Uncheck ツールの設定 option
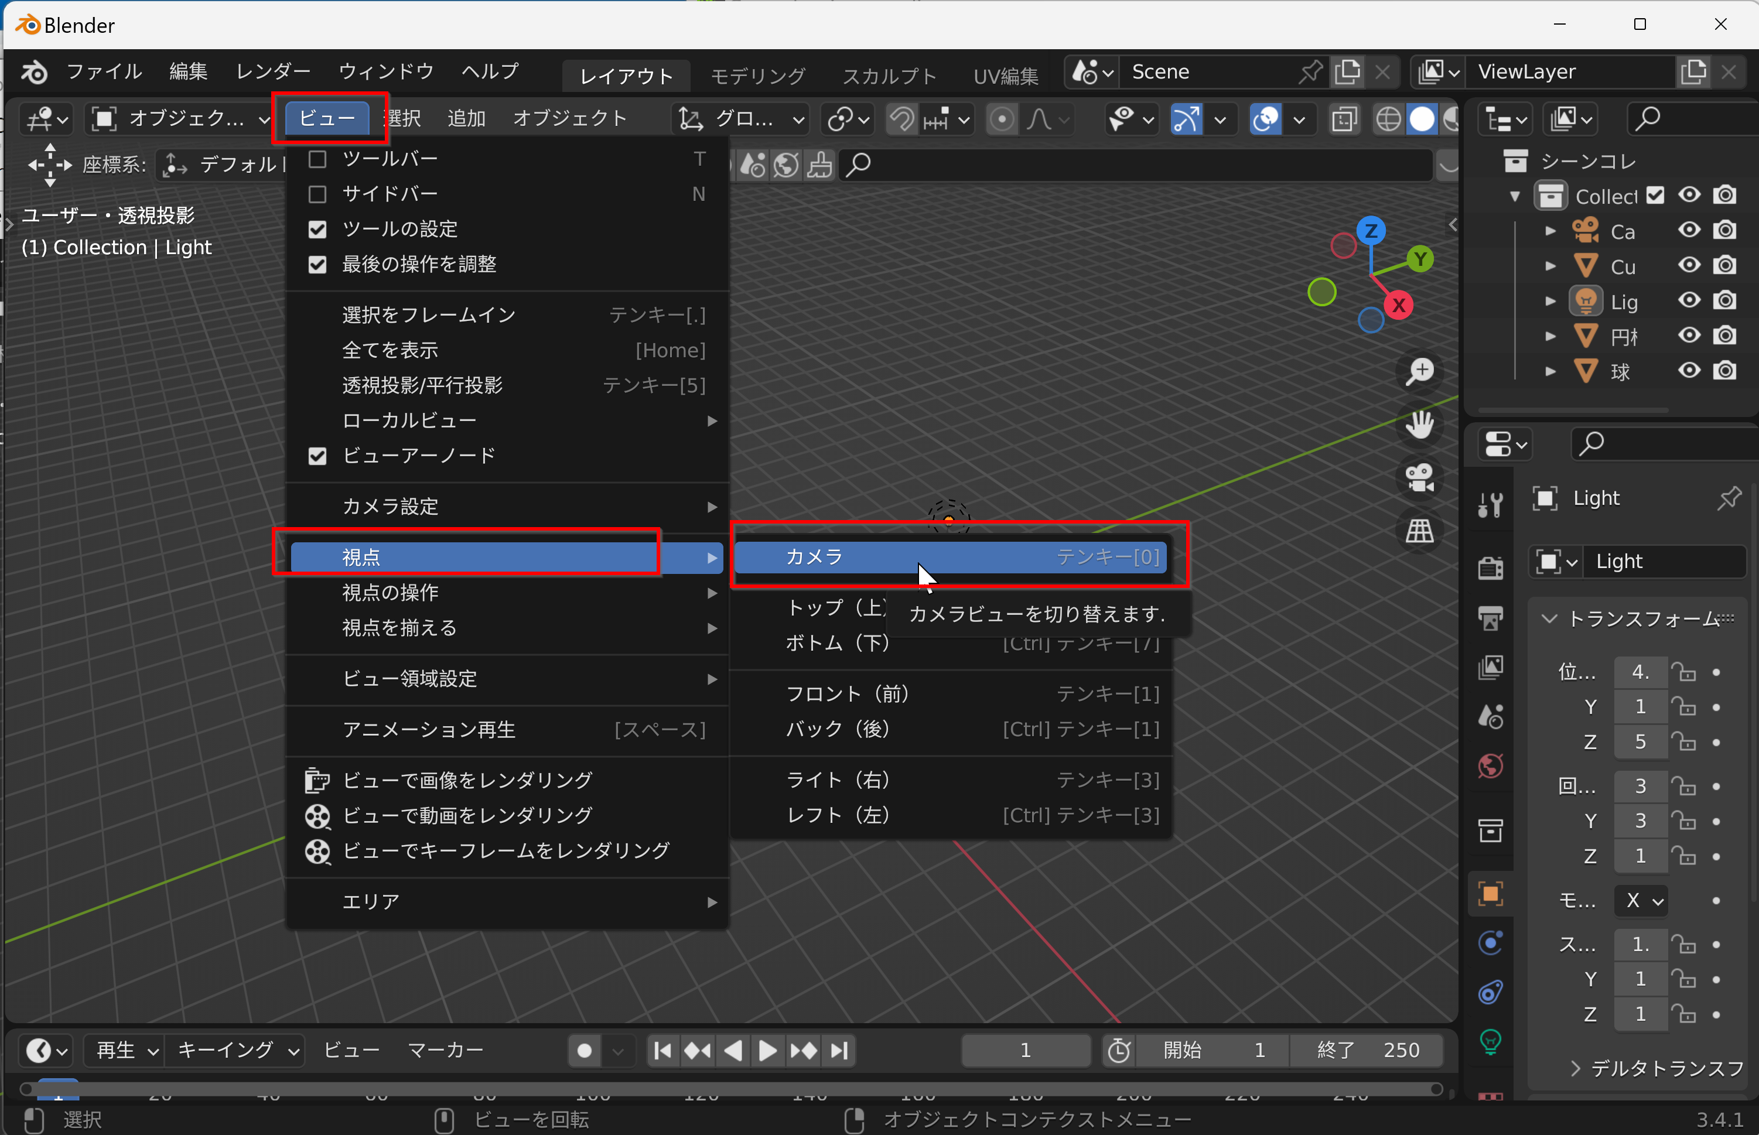1759x1135 pixels. (317, 229)
